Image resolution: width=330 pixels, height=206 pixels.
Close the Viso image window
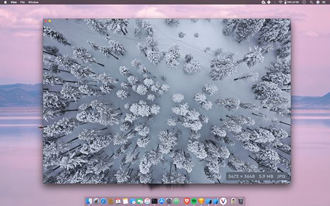(46, 21)
